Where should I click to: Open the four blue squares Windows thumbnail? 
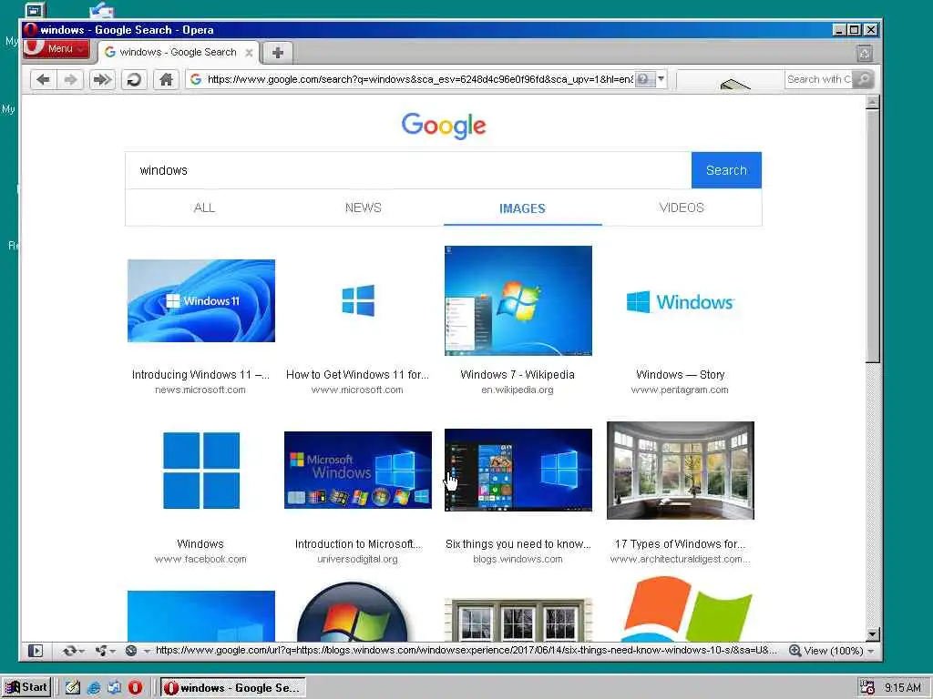point(201,471)
